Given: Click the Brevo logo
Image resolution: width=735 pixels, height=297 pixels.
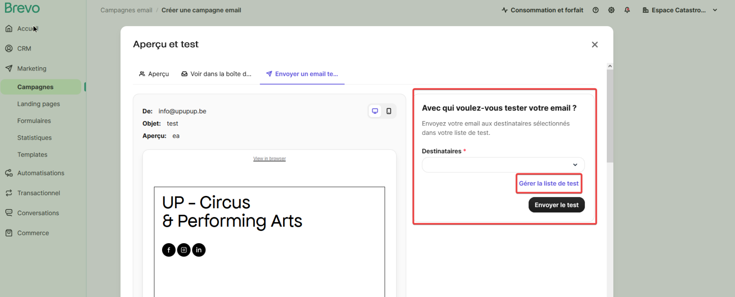Looking at the screenshot, I should [x=22, y=8].
